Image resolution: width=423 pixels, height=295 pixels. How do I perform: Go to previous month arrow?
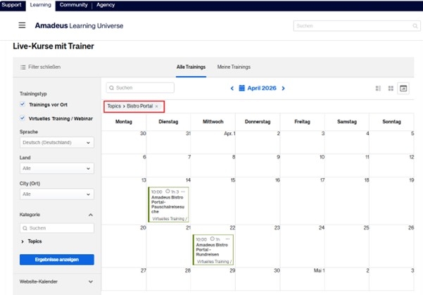click(x=232, y=88)
